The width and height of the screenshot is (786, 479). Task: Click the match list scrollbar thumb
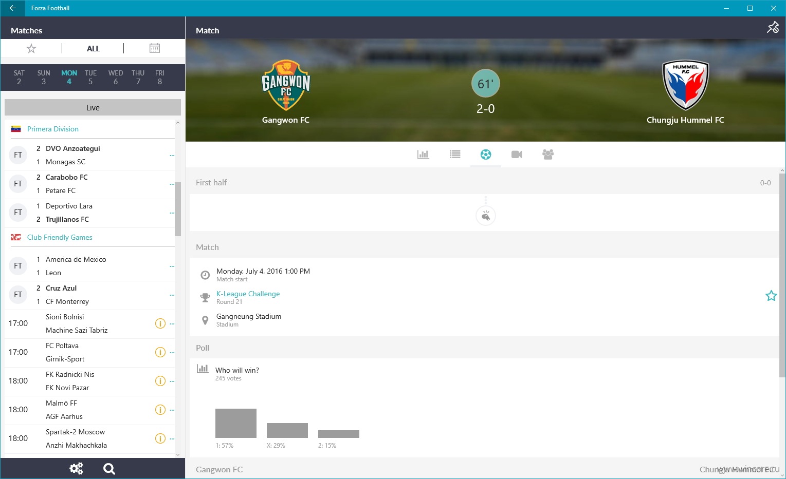pyautogui.click(x=178, y=209)
